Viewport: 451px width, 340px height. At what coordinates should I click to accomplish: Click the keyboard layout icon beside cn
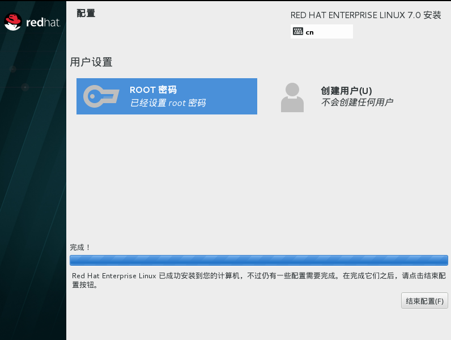tap(298, 31)
